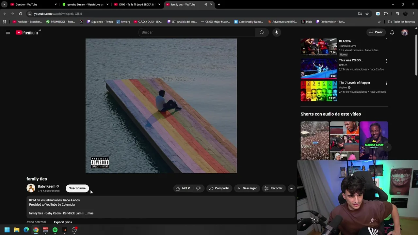Show next Shorts with arrow
Image resolution: width=418 pixels, height=235 pixels.
[387, 147]
